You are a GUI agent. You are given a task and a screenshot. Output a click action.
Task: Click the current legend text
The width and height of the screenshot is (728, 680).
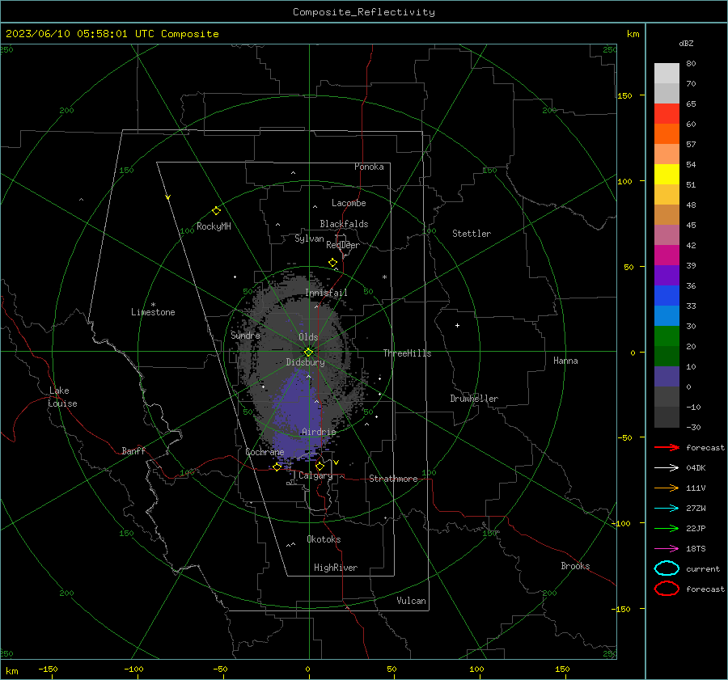coord(703,569)
